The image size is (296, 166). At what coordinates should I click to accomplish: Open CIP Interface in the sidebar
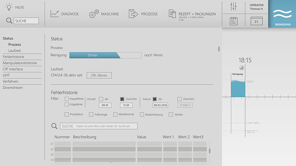pyautogui.click(x=13, y=69)
